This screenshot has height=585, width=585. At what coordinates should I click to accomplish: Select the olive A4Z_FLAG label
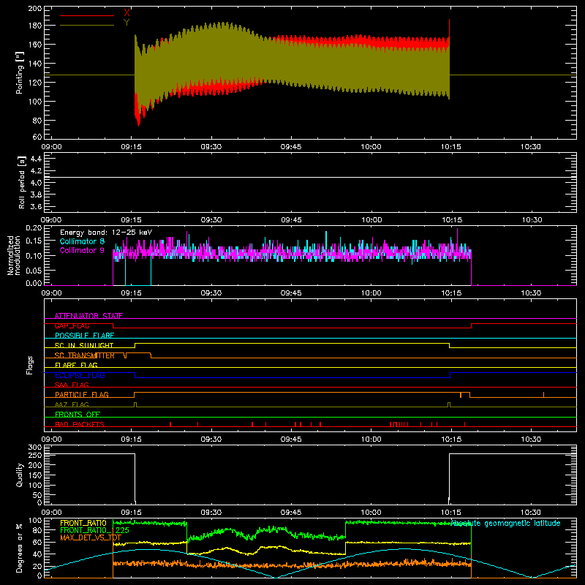click(x=72, y=404)
